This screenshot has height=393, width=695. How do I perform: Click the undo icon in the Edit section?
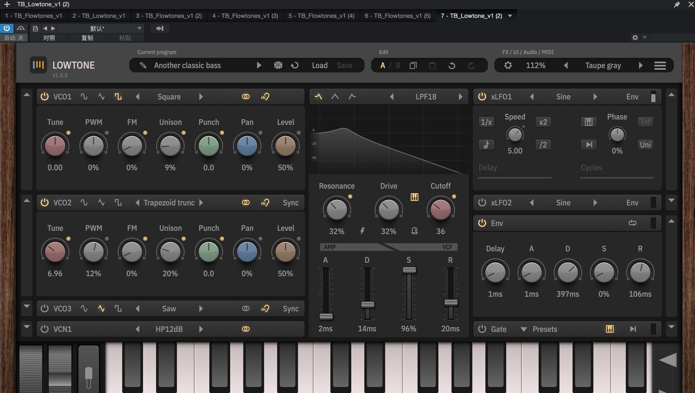pos(452,65)
